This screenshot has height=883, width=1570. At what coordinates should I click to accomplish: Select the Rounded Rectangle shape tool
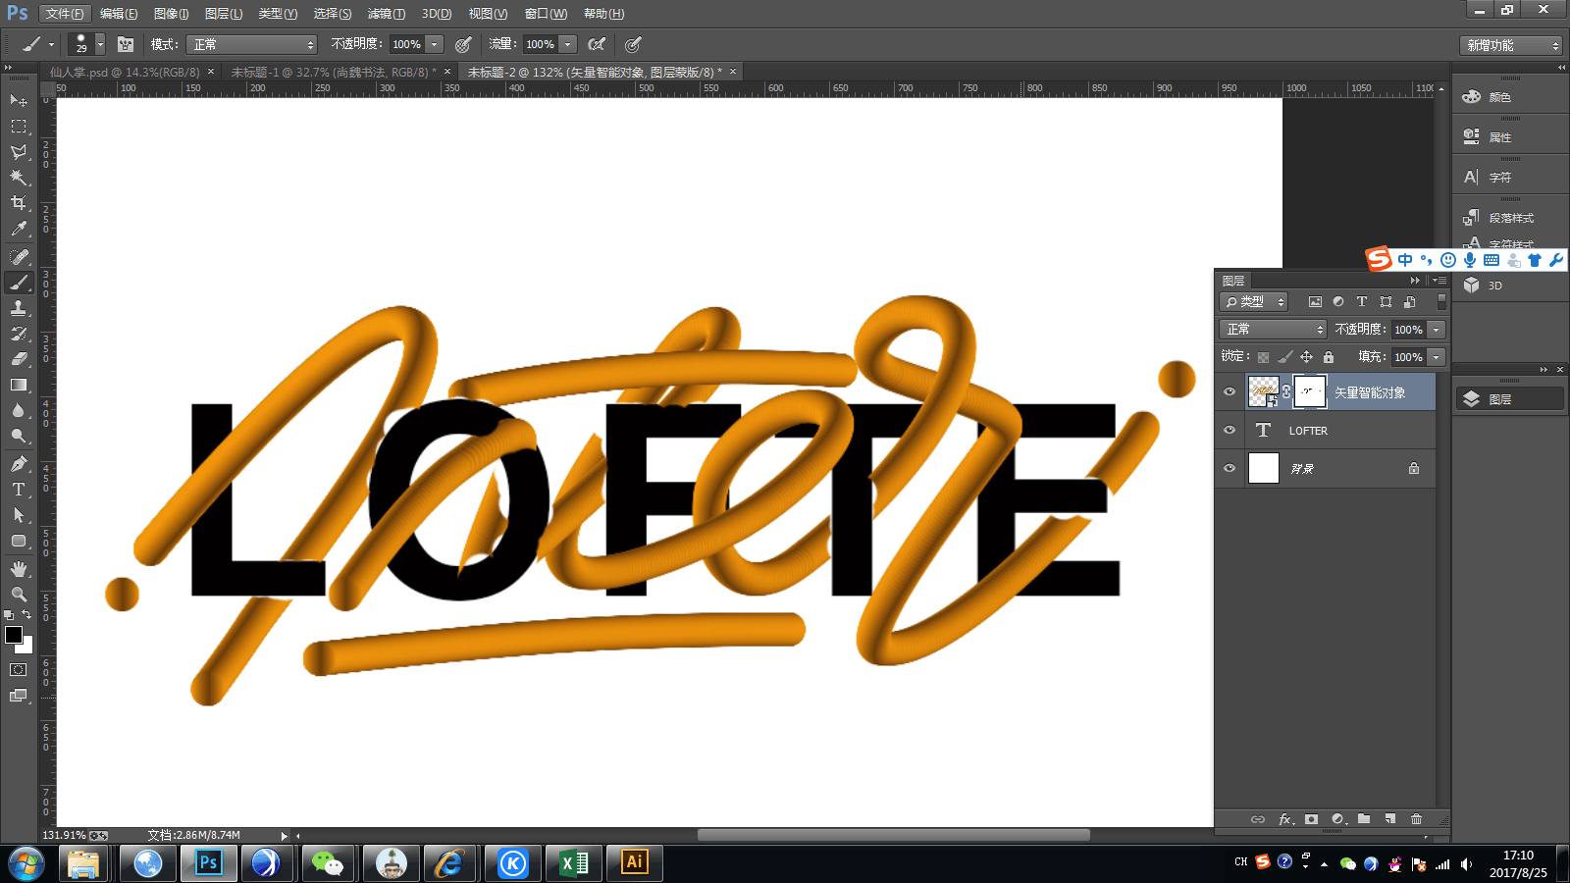19,541
